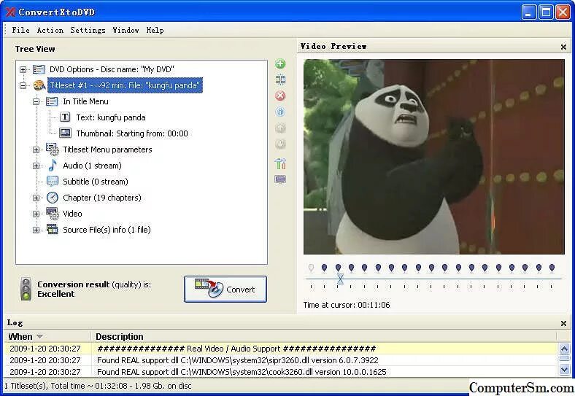575x396 pixels.
Task: Close the Video Preview panel
Action: point(563,47)
